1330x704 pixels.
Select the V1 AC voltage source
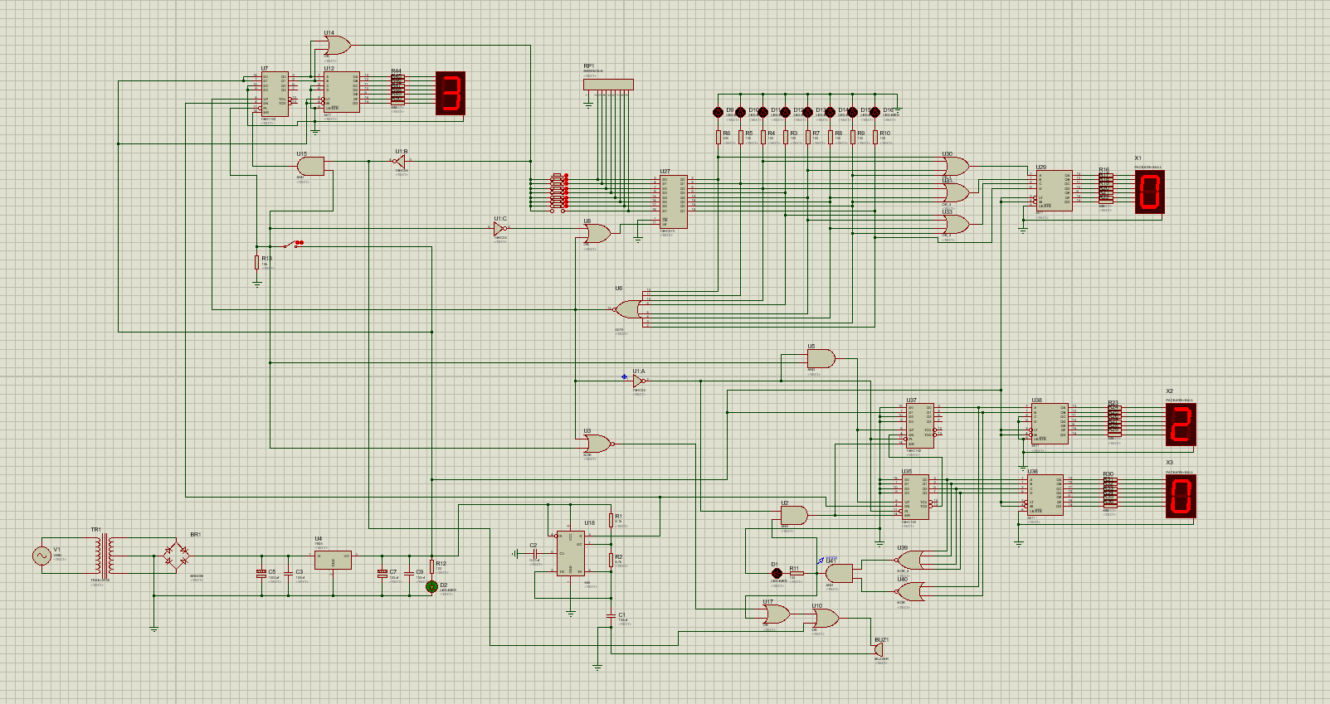(41, 556)
